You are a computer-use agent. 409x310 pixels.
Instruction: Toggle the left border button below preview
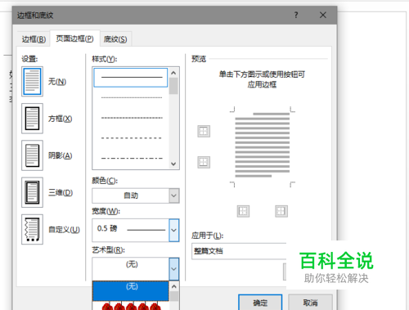pyautogui.click(x=243, y=211)
